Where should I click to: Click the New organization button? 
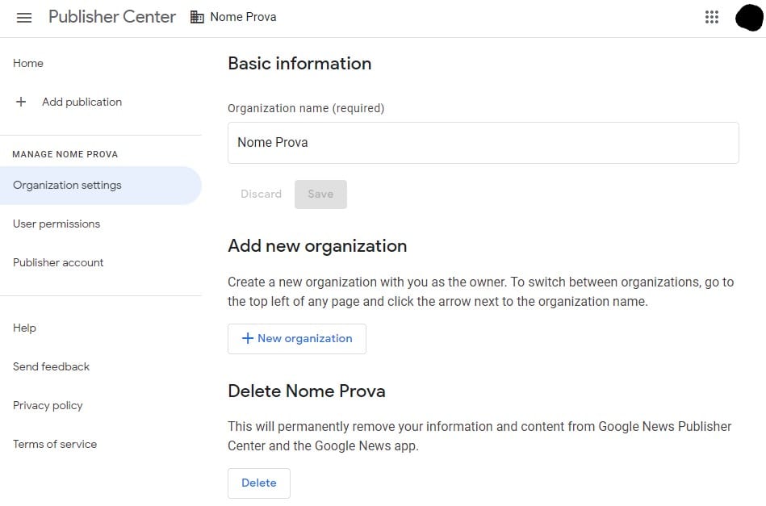[x=297, y=338]
